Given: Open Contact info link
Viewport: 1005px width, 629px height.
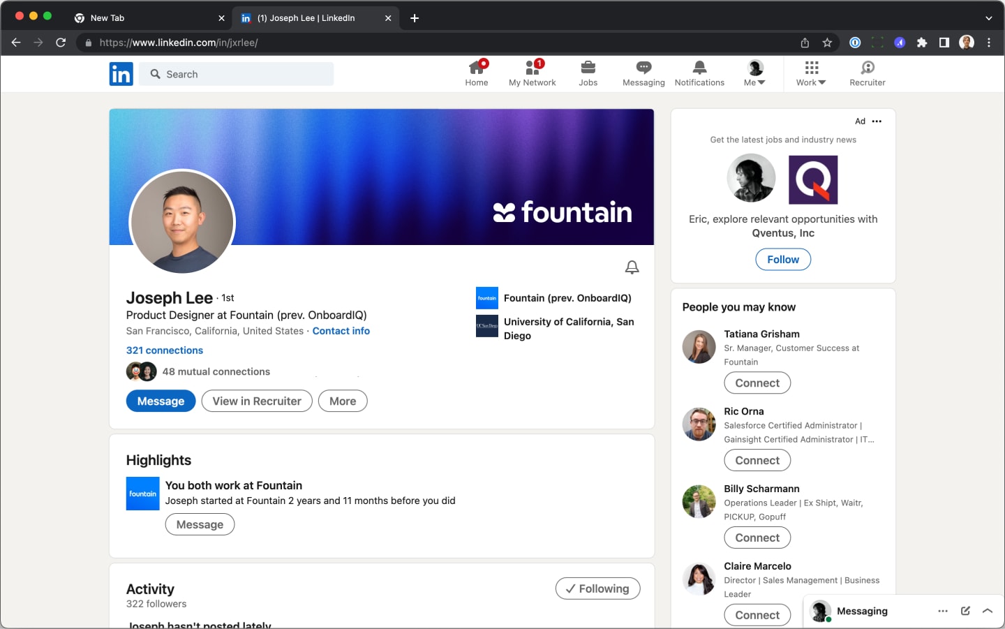Looking at the screenshot, I should click(x=341, y=331).
